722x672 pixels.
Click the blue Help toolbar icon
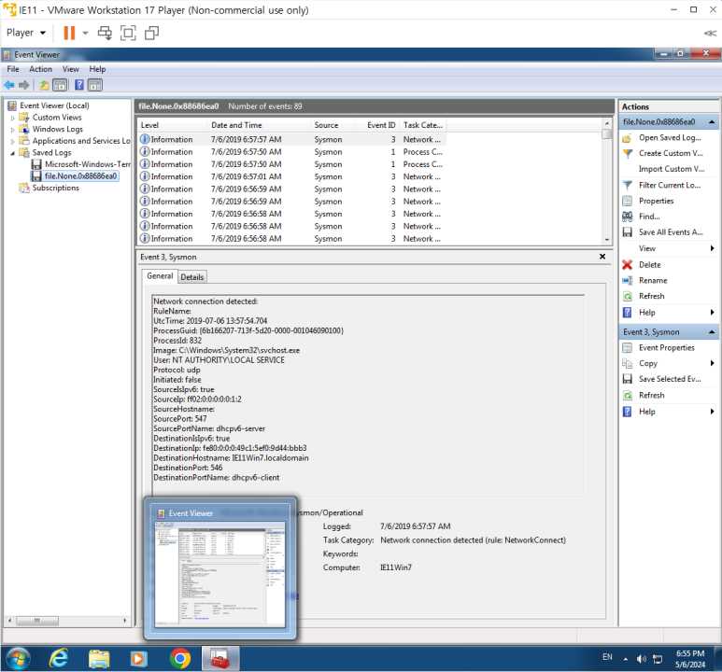[x=79, y=85]
